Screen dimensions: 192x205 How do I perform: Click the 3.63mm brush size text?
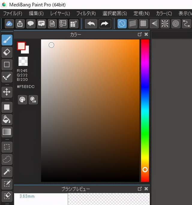(x=27, y=196)
